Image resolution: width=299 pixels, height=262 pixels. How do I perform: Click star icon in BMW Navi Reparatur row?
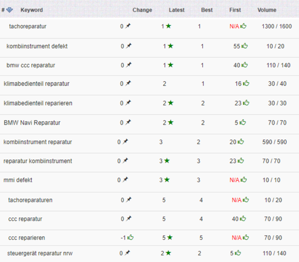tap(171, 122)
